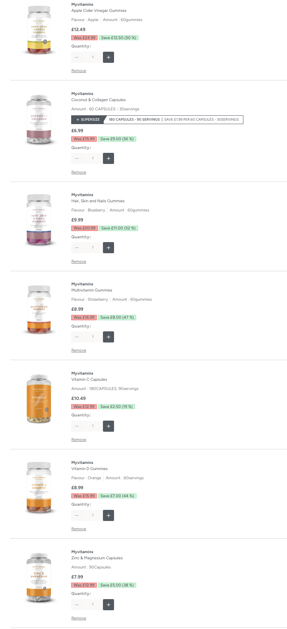The width and height of the screenshot is (287, 629).
Task: Add one more Vitamin C Capsules
Action: click(x=108, y=426)
